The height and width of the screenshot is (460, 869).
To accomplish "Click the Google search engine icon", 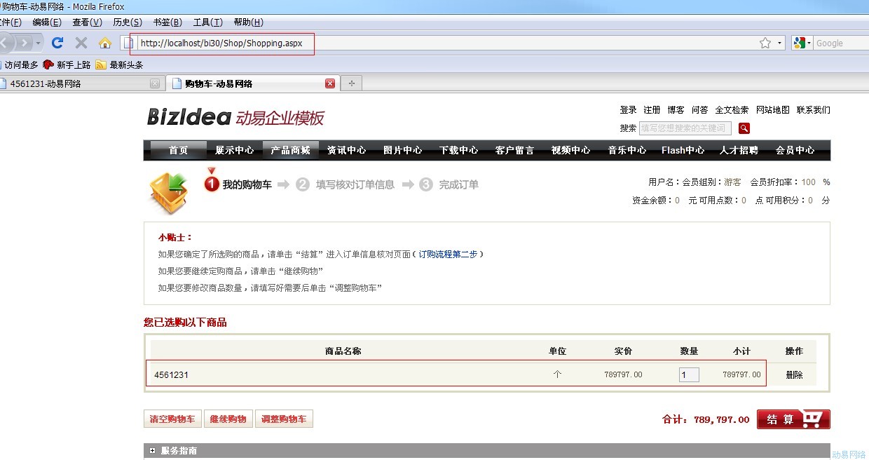I will [x=799, y=43].
